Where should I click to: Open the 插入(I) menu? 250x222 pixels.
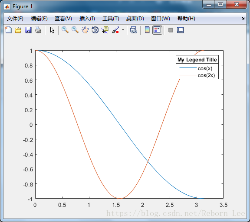point(87,19)
